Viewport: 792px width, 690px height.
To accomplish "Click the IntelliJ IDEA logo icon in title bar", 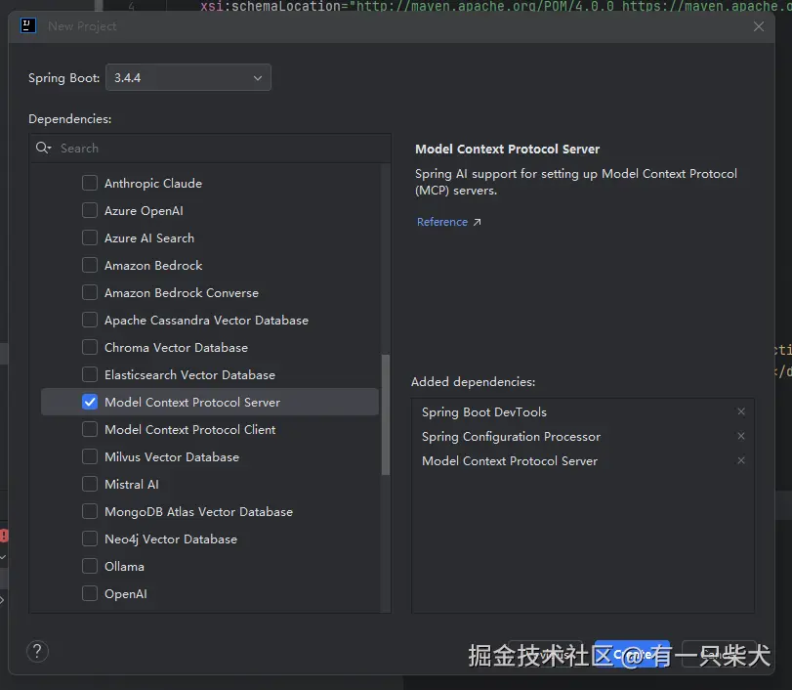I will pos(28,25).
